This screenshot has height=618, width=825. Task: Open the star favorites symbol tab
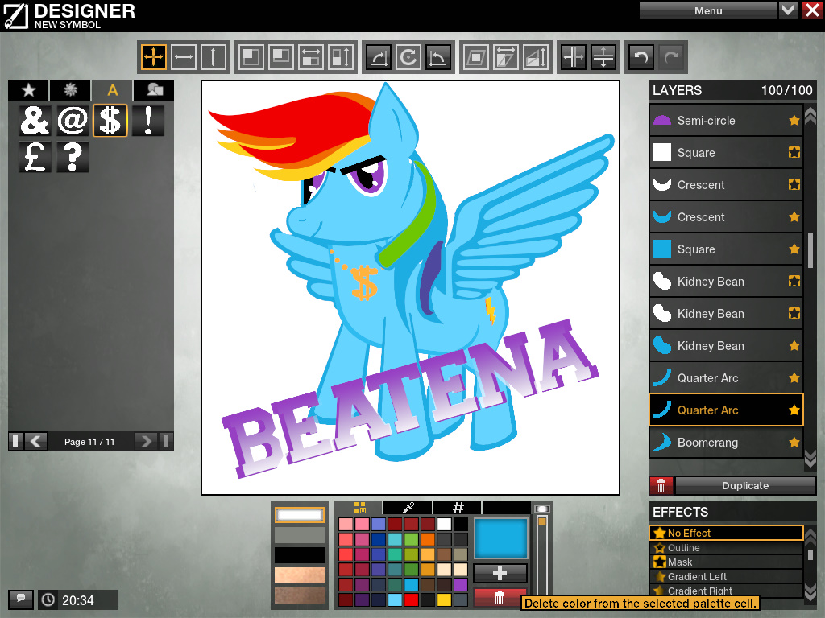(28, 90)
